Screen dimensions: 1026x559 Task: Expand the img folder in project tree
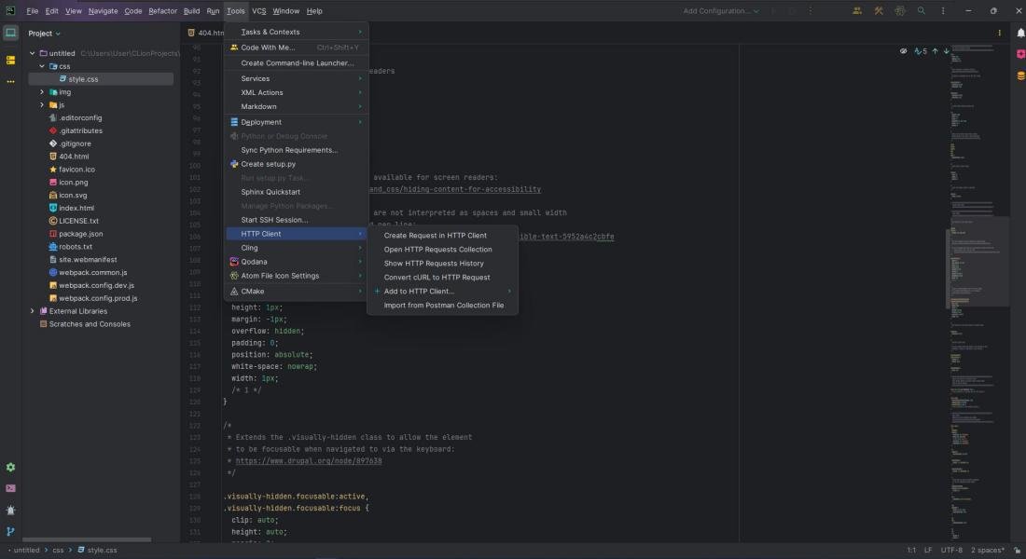click(x=42, y=92)
